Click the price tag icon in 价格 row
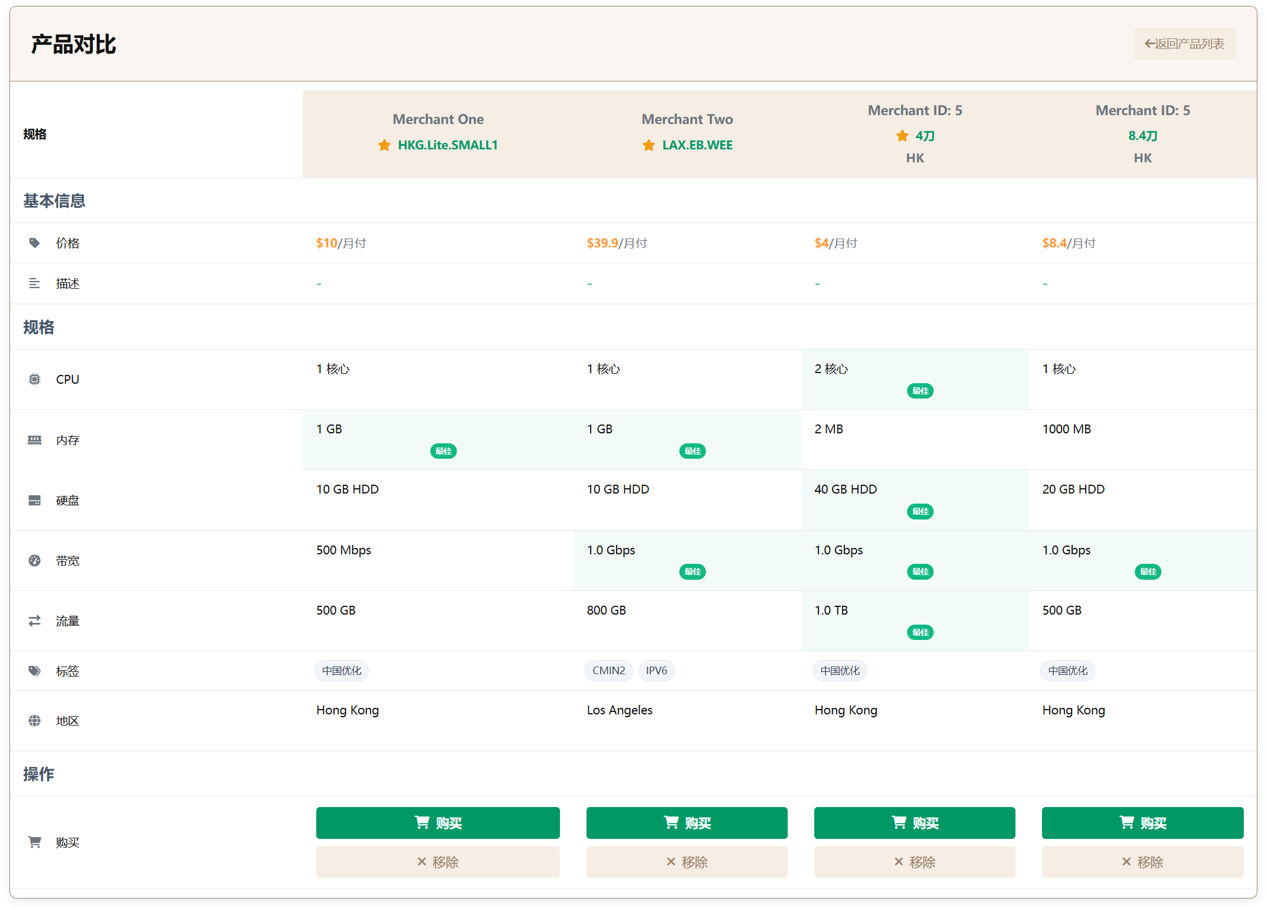This screenshot has width=1268, height=908. [x=35, y=243]
